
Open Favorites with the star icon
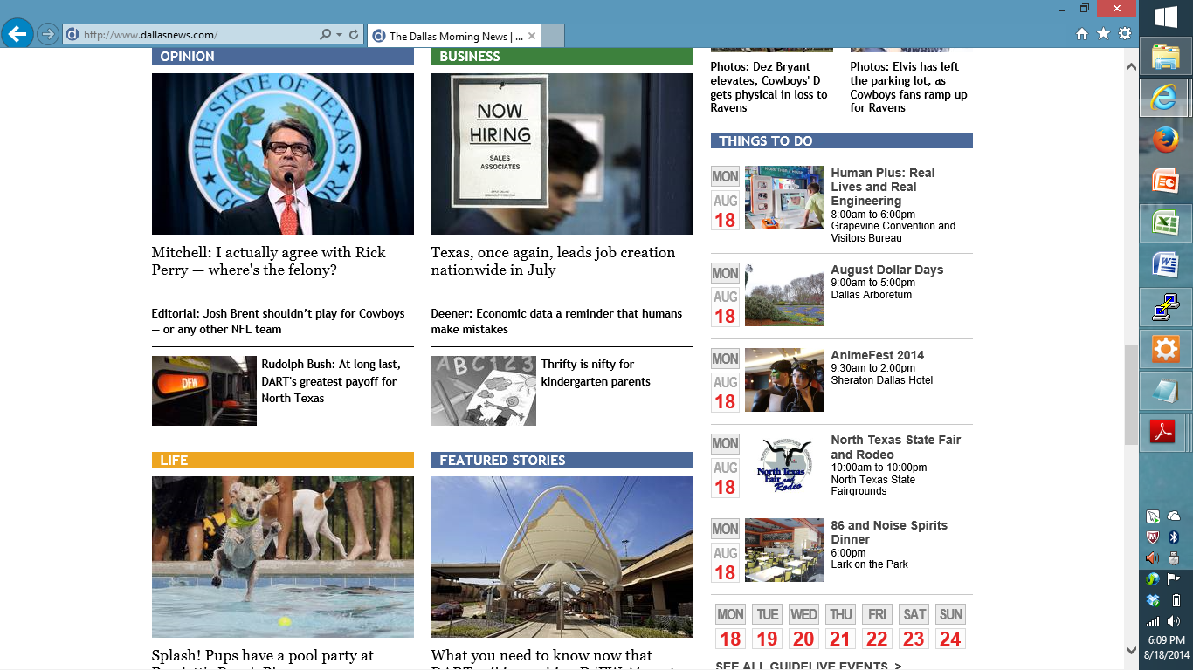(1103, 34)
